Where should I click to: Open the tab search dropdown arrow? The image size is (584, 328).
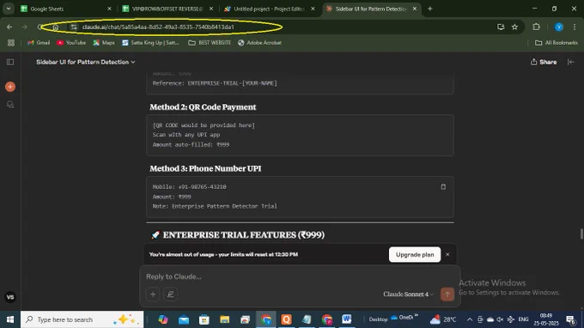click(9, 9)
